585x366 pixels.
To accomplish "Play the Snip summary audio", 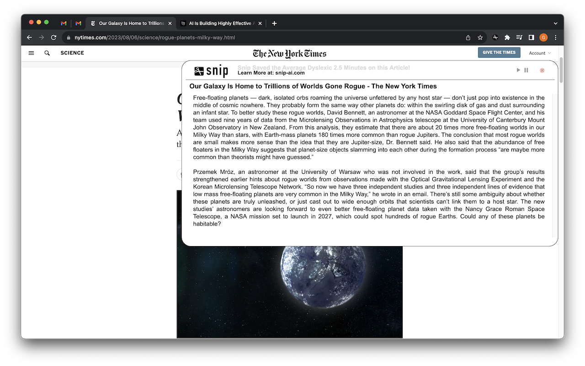I will point(518,70).
